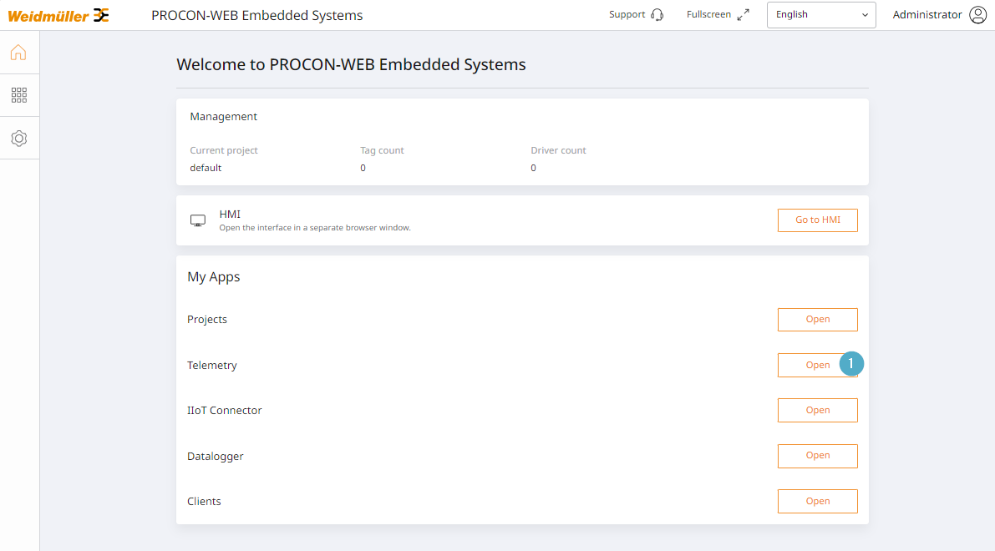Open the settings gear in sidebar
Viewport: 995px width, 551px height.
coord(19,139)
